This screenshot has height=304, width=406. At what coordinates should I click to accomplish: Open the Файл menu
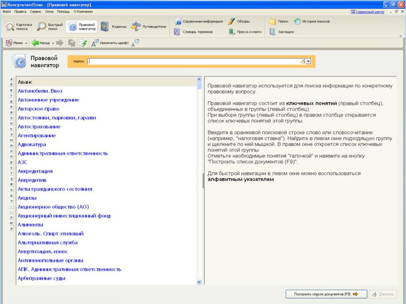tap(7, 12)
